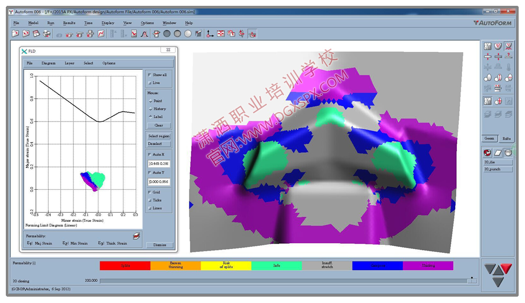This screenshot has width=525, height=303.
Task: Click the print toolbar icon
Action: click(47, 34)
